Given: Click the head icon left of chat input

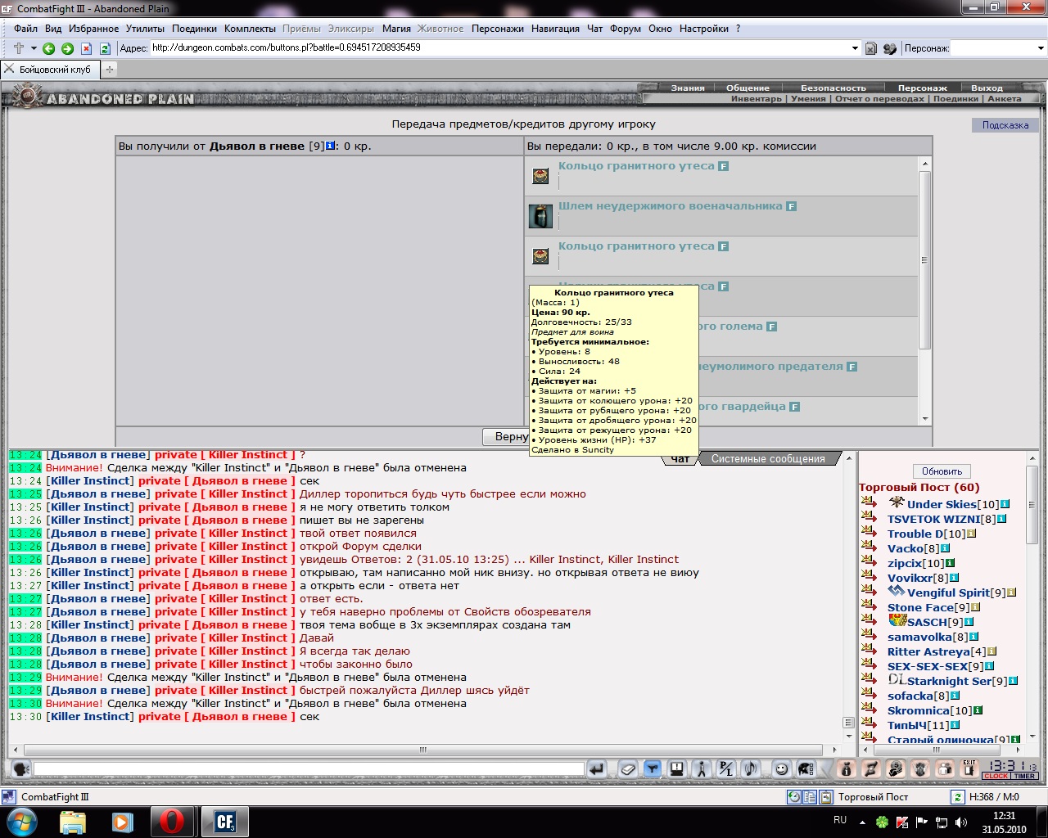Looking at the screenshot, I should click(21, 768).
